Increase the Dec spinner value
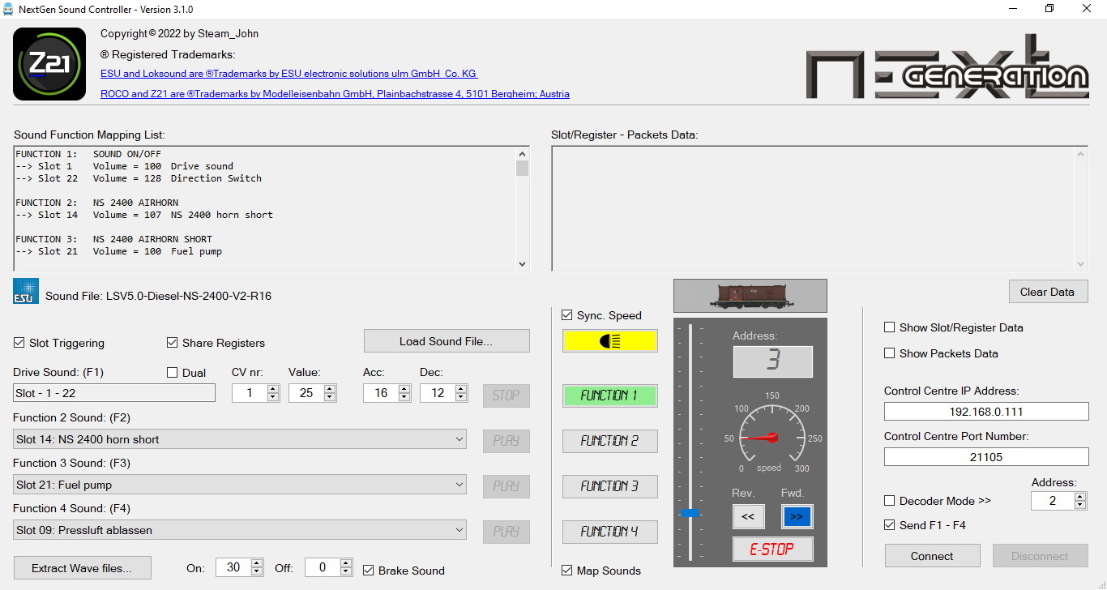The width and height of the screenshot is (1107, 590). coord(461,389)
